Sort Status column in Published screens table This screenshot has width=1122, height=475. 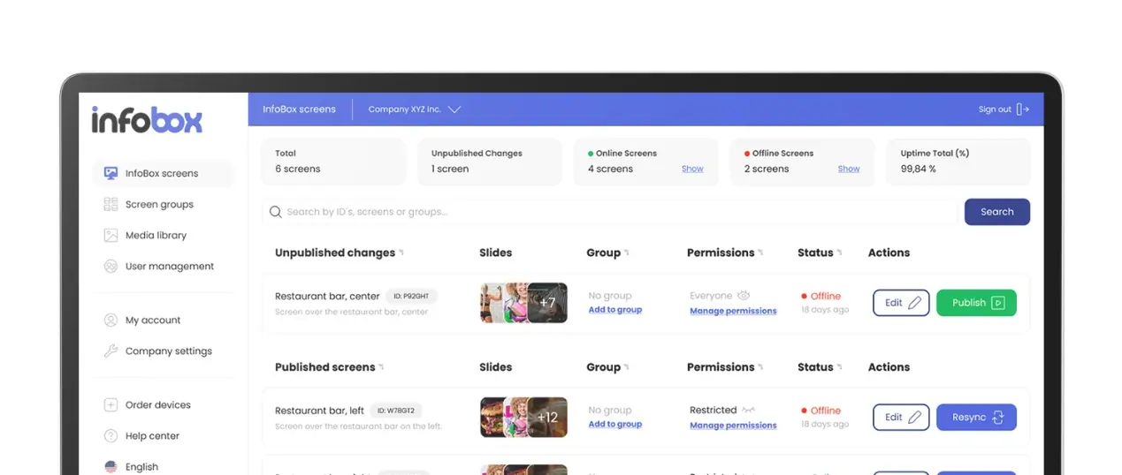(839, 367)
